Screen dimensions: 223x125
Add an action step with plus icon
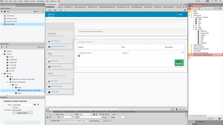click(x=2, y=47)
